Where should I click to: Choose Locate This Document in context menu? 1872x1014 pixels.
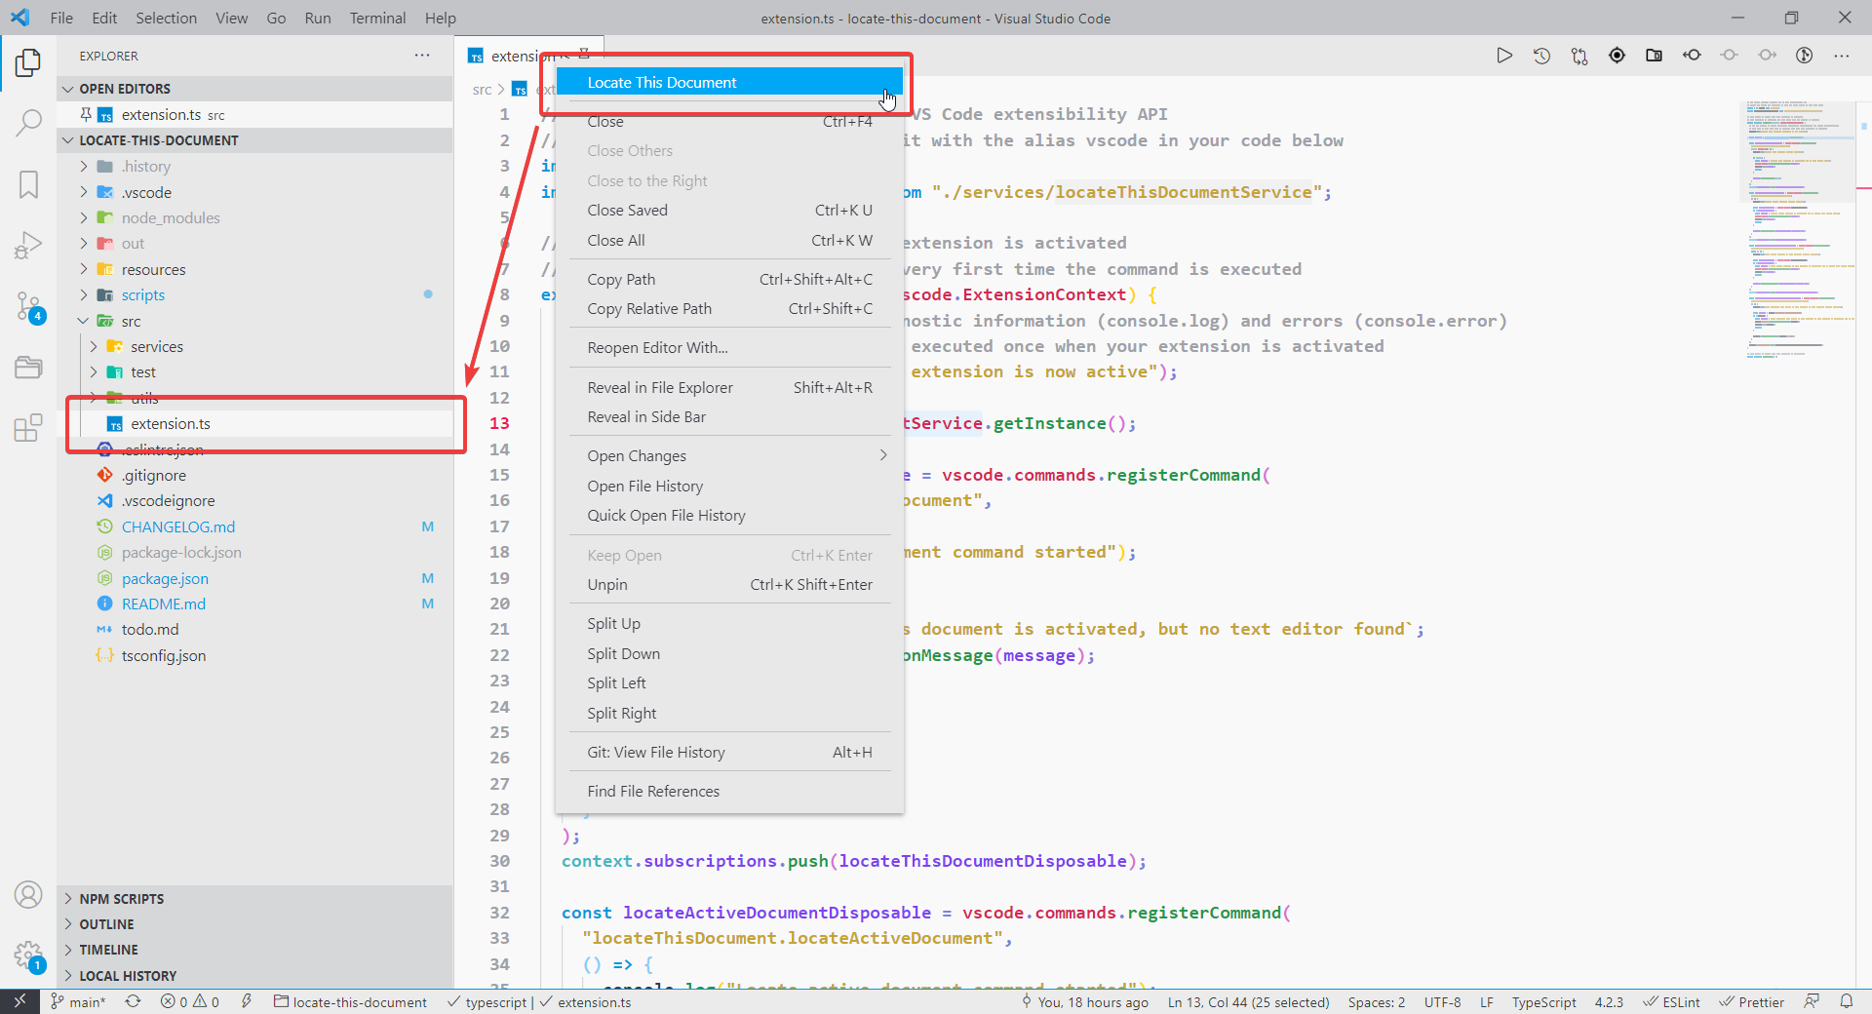(x=729, y=82)
